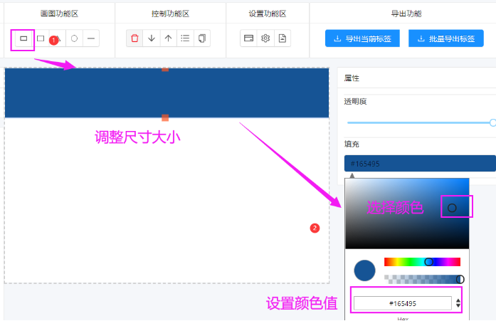
Task: Select the circle drawing tool
Action: (74, 38)
